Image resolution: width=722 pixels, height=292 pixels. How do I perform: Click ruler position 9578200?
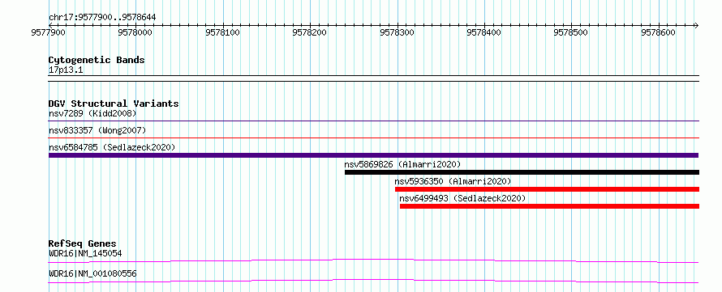pos(310,32)
